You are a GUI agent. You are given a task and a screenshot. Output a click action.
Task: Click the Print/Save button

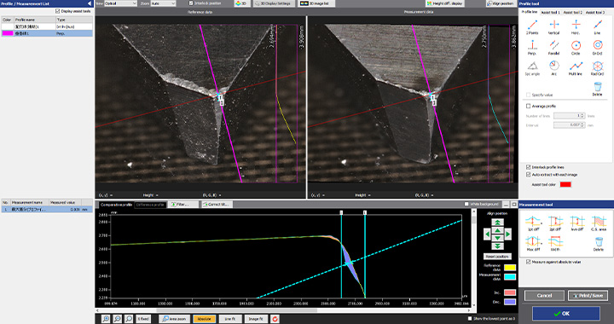click(x=588, y=295)
